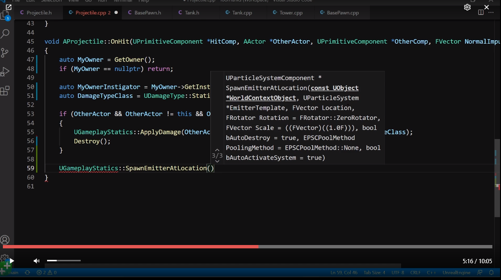
Task: Adjust the video volume slider
Action: coord(63,261)
